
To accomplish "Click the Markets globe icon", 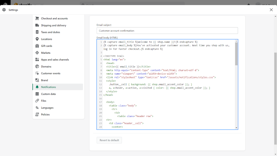I will coord(37,53).
